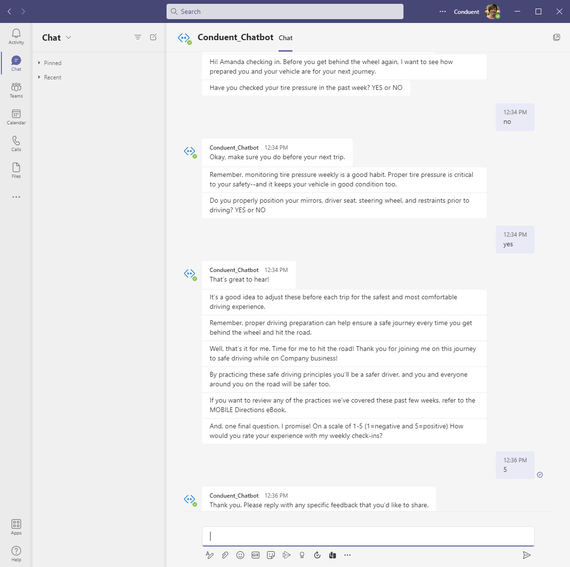Open the Activity feed
570x567 pixels.
tap(16, 37)
